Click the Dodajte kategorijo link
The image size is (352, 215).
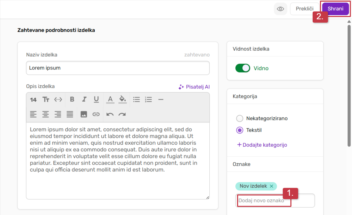262,145
